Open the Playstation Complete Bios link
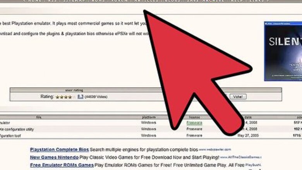 point(59,150)
